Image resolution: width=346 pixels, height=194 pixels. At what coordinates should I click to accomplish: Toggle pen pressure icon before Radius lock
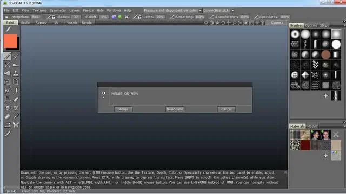tap(49, 17)
